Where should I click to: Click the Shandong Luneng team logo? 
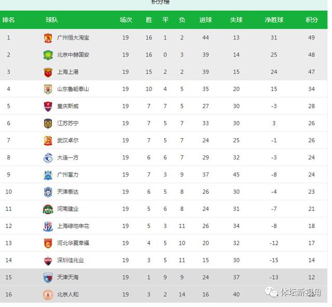click(x=48, y=89)
